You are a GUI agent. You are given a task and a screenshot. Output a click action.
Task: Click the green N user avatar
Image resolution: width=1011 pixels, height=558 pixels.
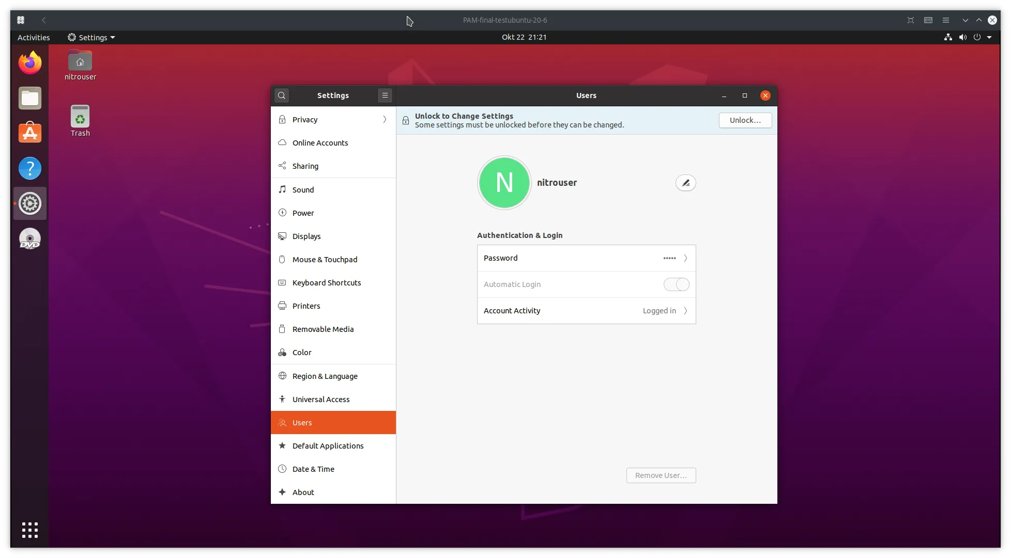(x=504, y=183)
